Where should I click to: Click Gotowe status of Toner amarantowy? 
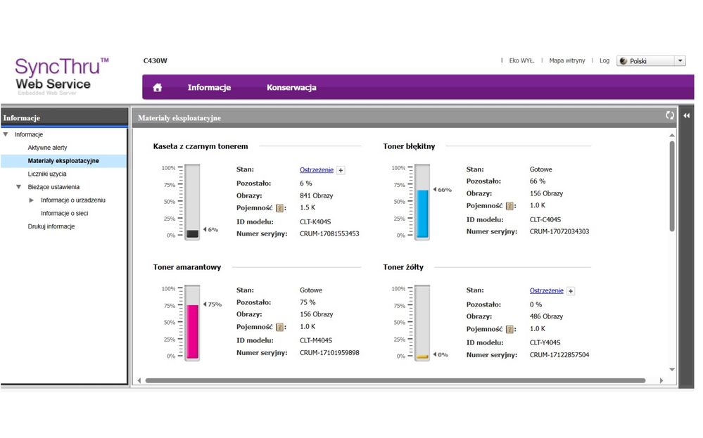(x=311, y=290)
